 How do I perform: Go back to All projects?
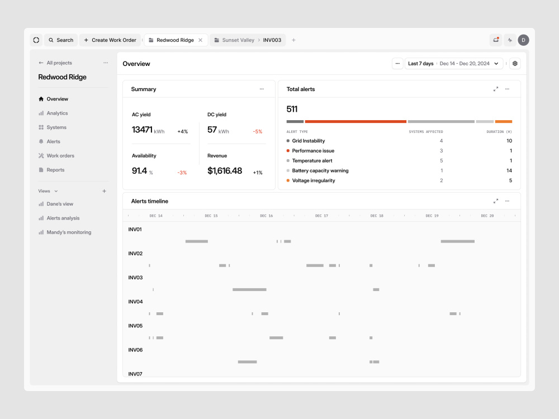click(x=55, y=63)
